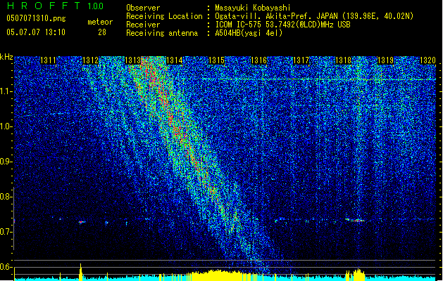Click the Observer label
This screenshot has width=443, height=281.
143,8
